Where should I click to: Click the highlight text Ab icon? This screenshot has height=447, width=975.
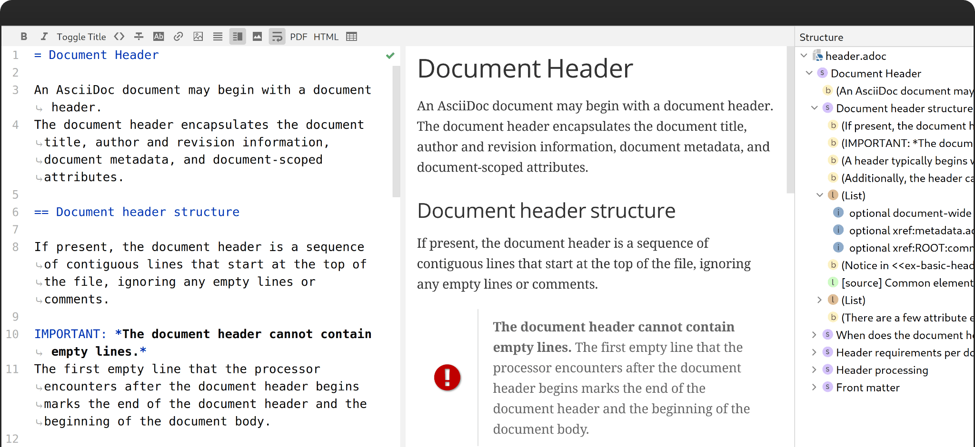pos(159,37)
